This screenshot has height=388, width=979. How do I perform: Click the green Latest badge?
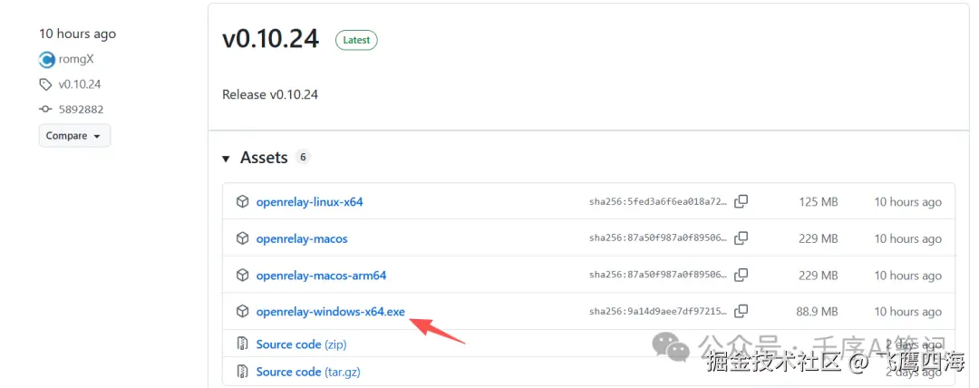pos(356,40)
